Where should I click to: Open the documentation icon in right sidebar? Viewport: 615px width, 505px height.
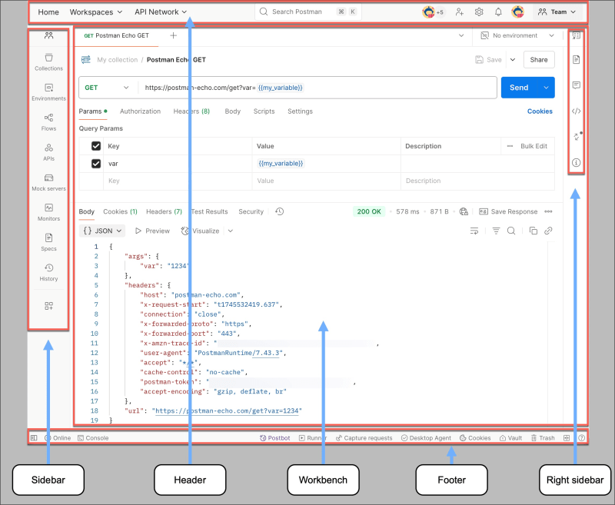pos(576,60)
